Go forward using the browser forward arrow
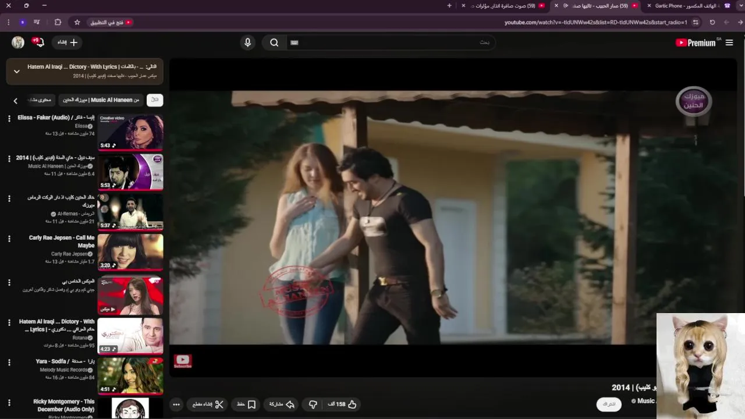 point(726,22)
